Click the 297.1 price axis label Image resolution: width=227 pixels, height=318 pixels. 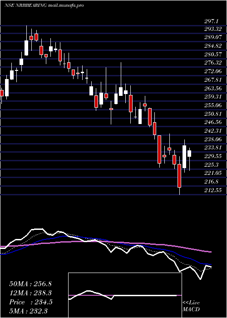[212, 21]
